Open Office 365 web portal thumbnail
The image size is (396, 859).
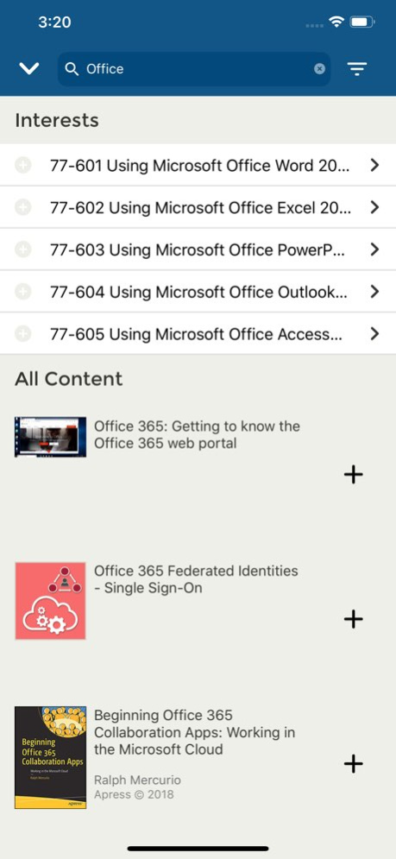point(50,437)
